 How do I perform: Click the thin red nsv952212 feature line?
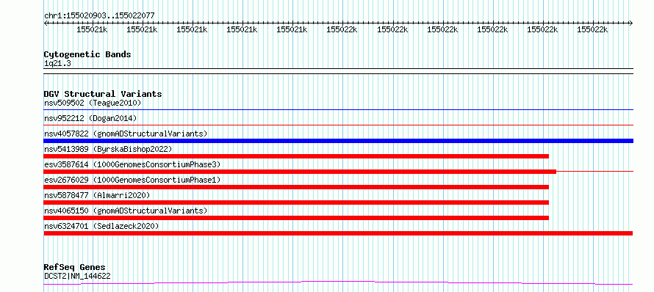click(x=338, y=125)
